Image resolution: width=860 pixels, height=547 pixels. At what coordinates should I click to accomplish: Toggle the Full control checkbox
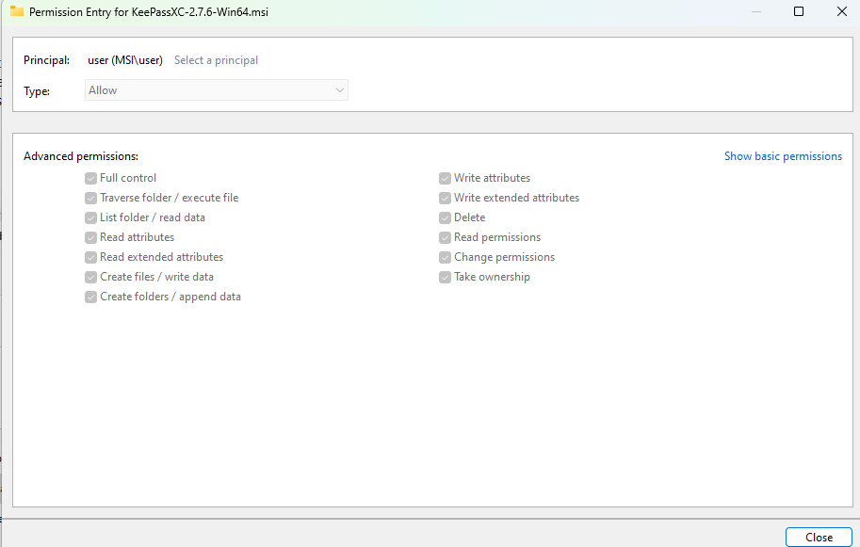click(90, 178)
